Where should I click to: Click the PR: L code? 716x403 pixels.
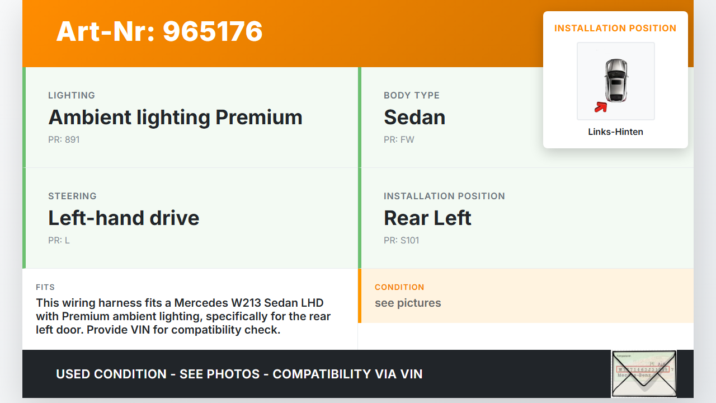tap(59, 240)
